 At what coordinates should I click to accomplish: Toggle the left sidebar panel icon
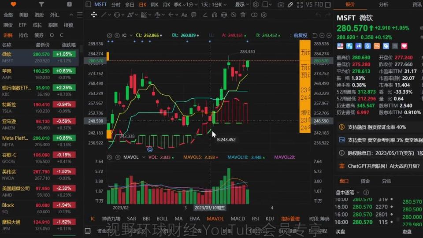point(88,4)
